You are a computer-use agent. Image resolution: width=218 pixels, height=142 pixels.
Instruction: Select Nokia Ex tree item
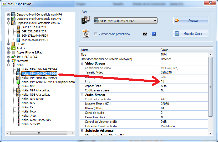click(x=27, y=107)
